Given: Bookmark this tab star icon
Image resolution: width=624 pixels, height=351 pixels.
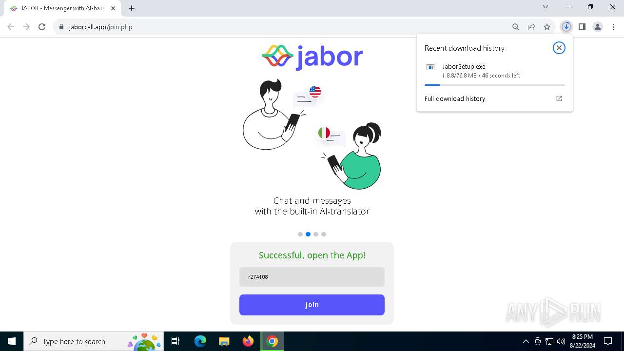Looking at the screenshot, I should (x=547, y=27).
